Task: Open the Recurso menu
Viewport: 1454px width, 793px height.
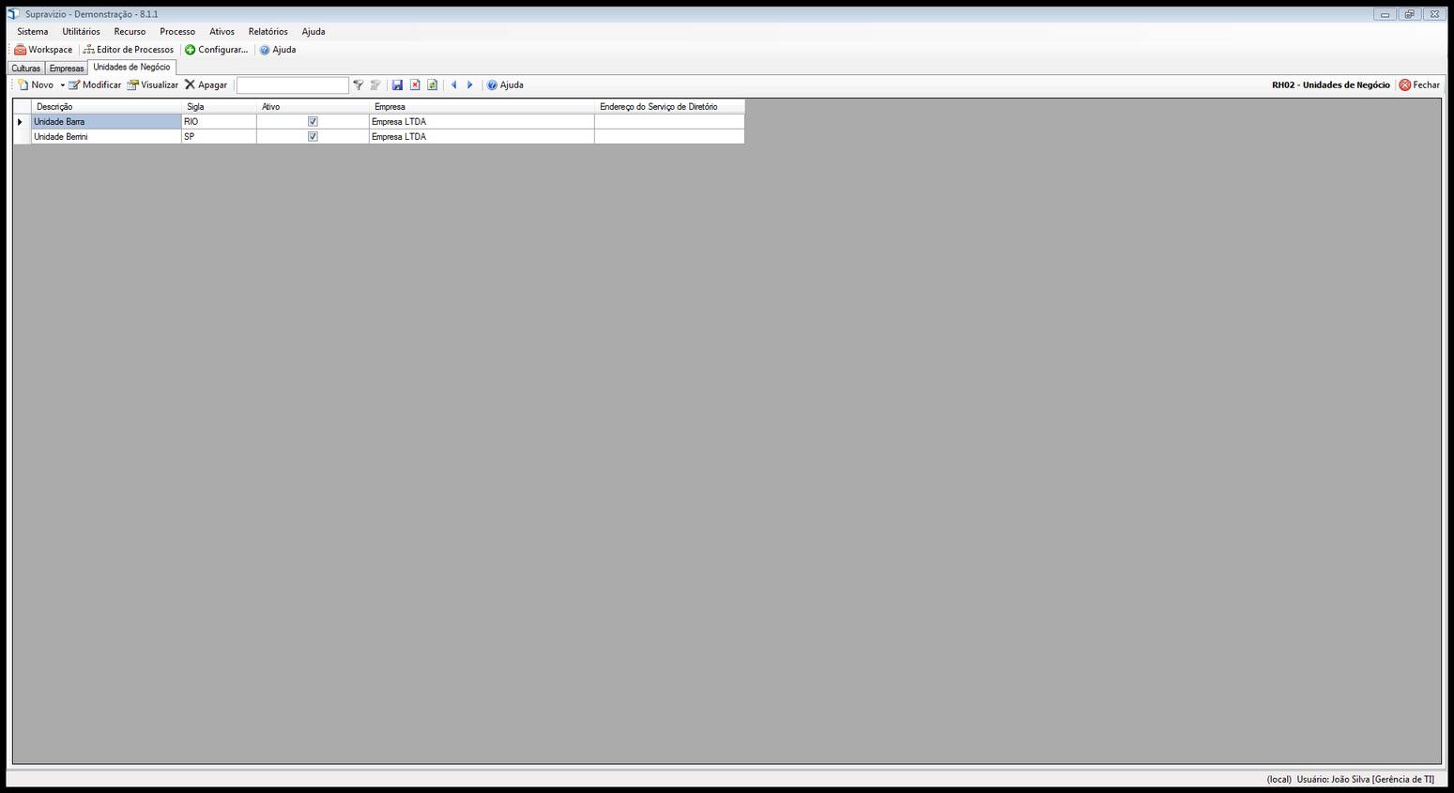Action: tap(130, 31)
